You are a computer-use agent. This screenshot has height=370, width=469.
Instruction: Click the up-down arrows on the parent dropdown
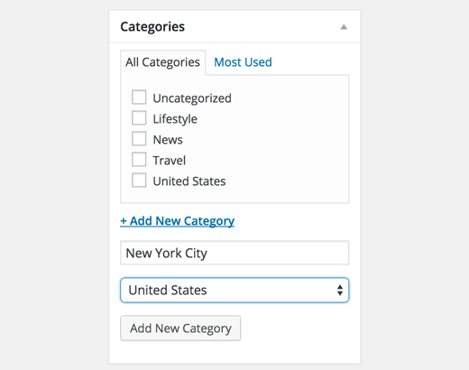tap(340, 291)
